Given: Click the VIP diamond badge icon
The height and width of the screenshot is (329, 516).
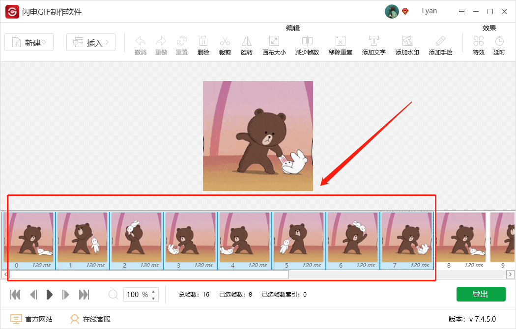Looking at the screenshot, I should tap(405, 11).
